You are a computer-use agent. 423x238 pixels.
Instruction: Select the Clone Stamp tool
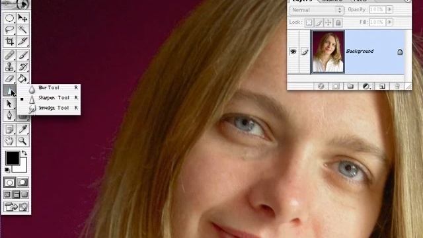[9, 67]
